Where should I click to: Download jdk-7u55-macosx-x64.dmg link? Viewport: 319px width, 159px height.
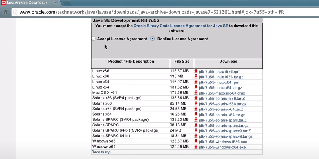click(x=222, y=93)
